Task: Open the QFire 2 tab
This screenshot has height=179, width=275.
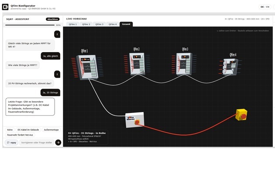Action: 86,24
